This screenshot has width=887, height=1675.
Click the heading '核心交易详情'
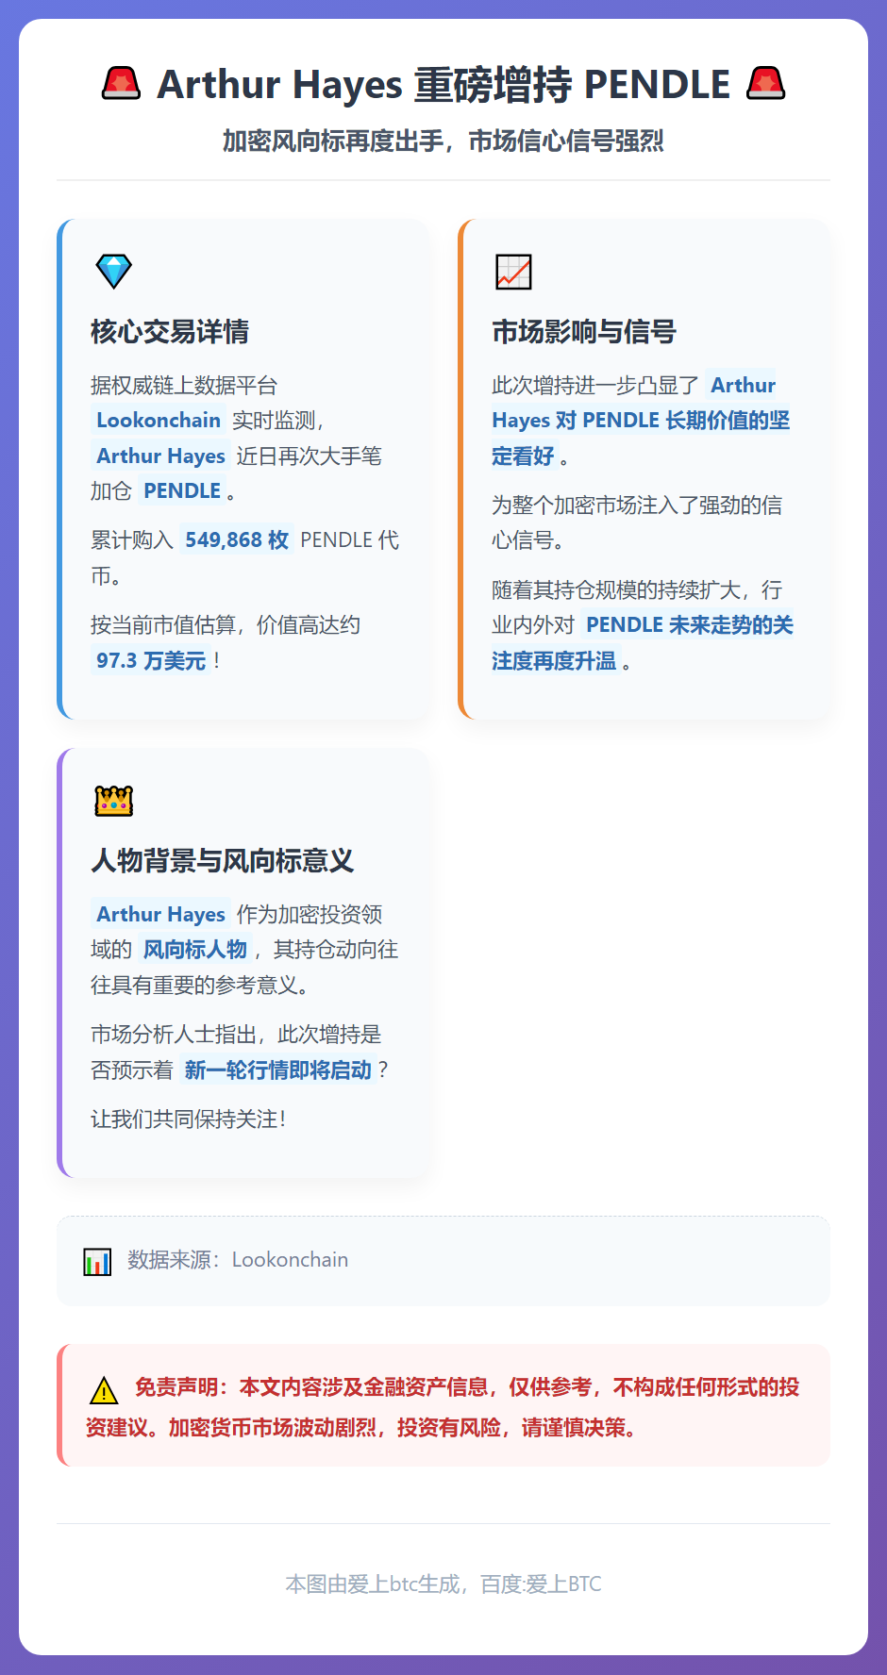(170, 332)
